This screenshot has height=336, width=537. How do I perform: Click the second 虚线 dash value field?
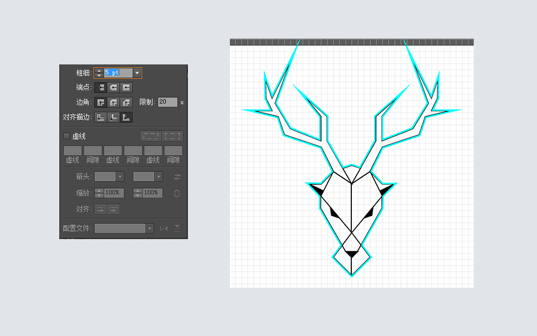click(x=113, y=151)
